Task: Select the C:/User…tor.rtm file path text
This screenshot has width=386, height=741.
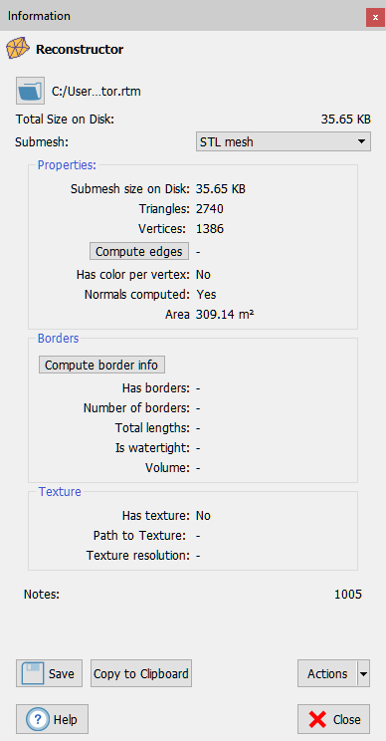Action: coord(96,92)
